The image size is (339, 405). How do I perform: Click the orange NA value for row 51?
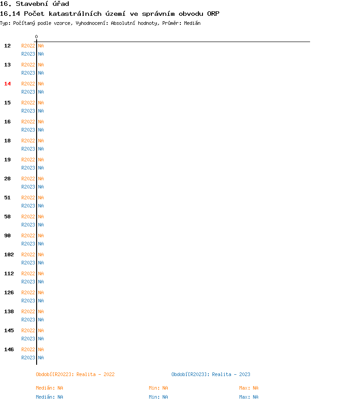tap(41, 198)
